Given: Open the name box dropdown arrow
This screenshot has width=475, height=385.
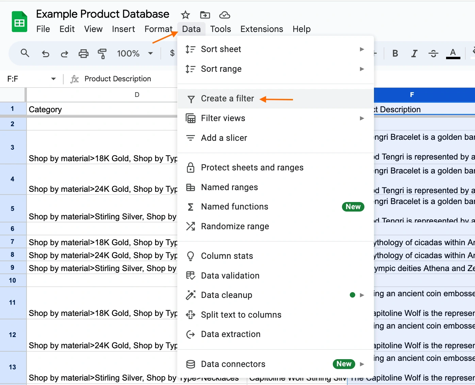Looking at the screenshot, I should (53, 79).
